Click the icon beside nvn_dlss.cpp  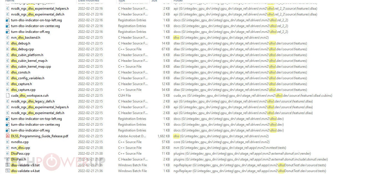(x=8, y=148)
